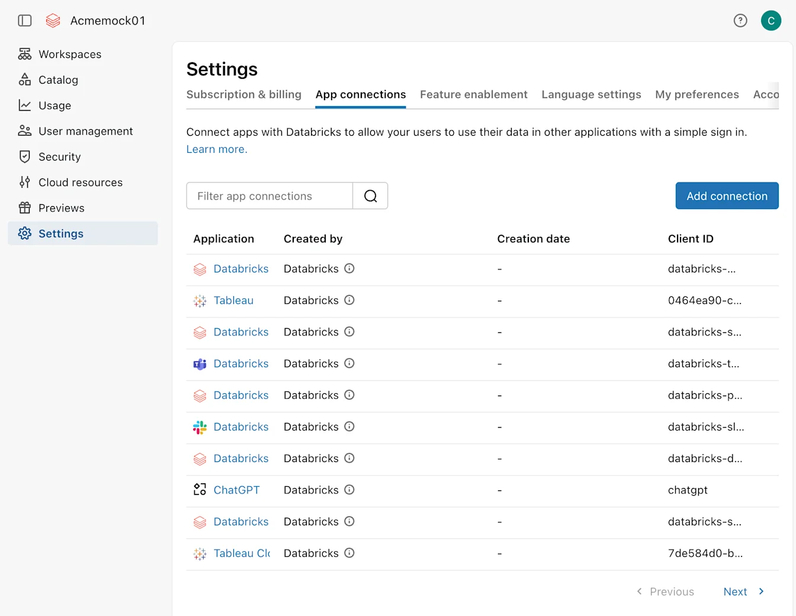796x616 pixels.
Task: Click the Created by column header
Action: pos(313,239)
